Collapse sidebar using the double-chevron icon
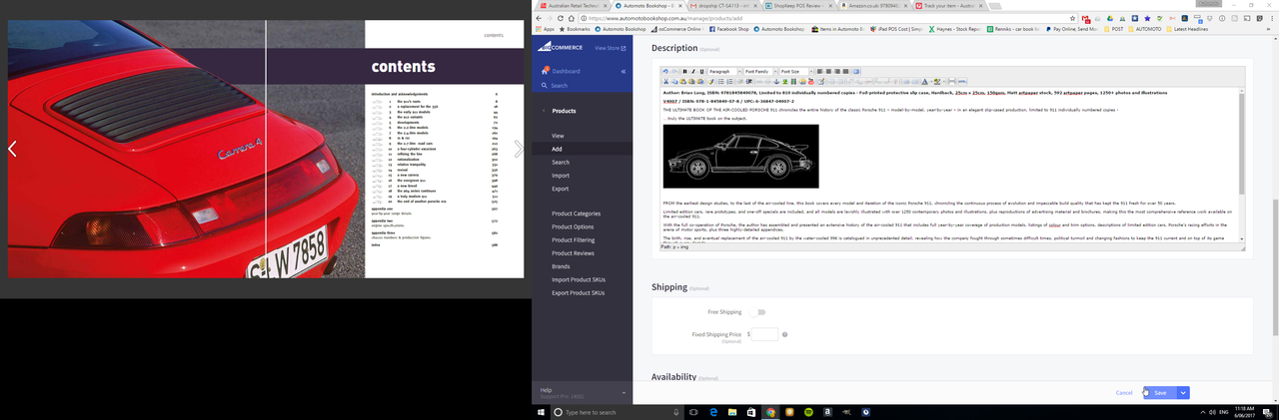Viewport: 1279px width, 420px height. (623, 72)
